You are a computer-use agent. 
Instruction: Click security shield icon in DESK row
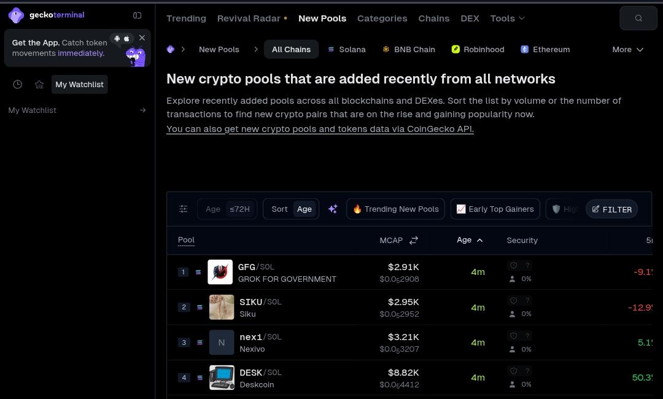pyautogui.click(x=513, y=371)
